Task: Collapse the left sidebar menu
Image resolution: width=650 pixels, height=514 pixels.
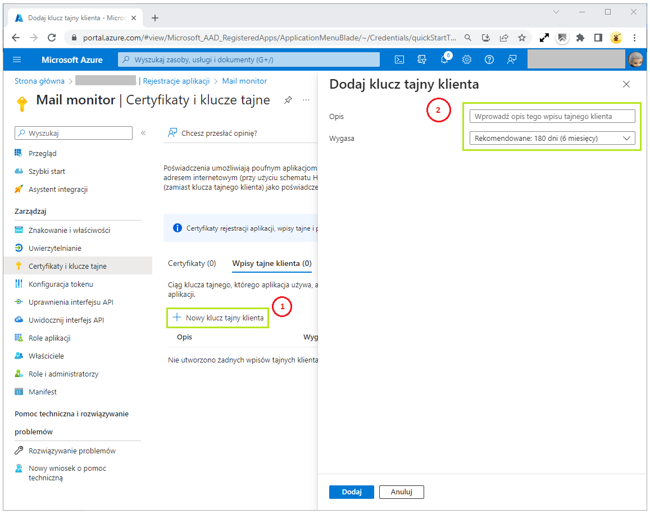Action: pos(143,133)
